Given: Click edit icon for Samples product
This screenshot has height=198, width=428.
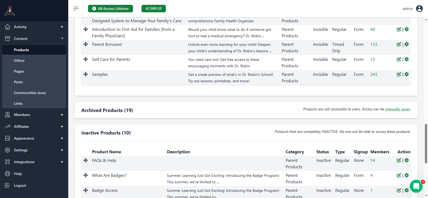Looking at the screenshot, I should point(399,74).
